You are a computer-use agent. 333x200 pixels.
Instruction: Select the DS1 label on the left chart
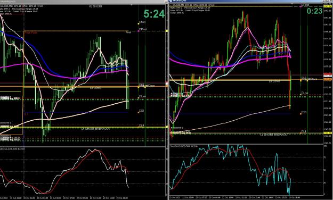142,111
